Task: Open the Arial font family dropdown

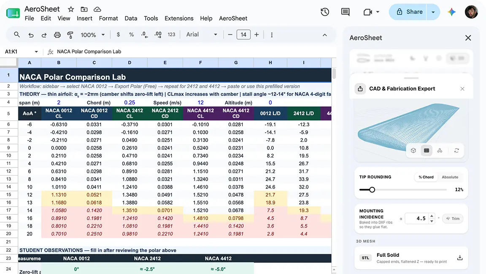Action: click(x=202, y=35)
